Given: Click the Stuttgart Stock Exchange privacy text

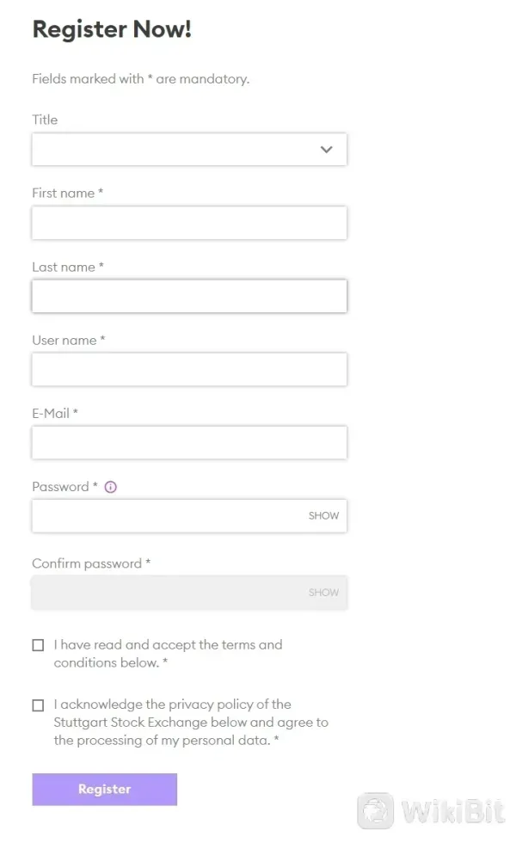Looking at the screenshot, I should [191, 723].
